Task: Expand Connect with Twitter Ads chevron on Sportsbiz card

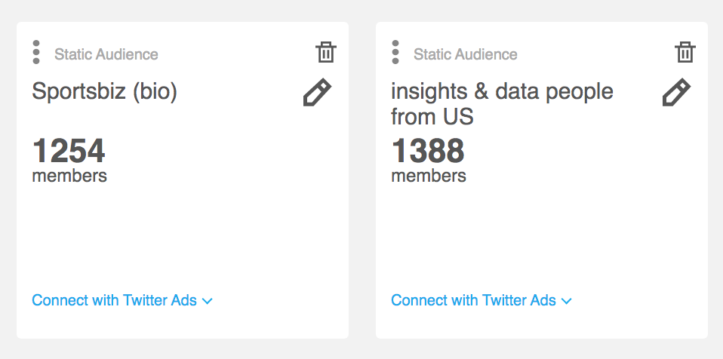Action: click(x=208, y=302)
